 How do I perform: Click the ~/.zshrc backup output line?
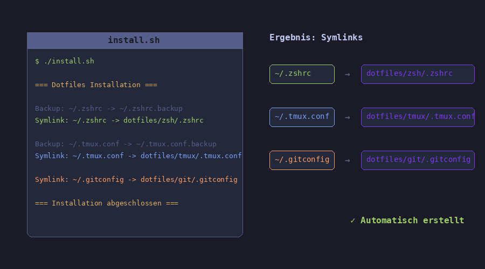click(109, 109)
